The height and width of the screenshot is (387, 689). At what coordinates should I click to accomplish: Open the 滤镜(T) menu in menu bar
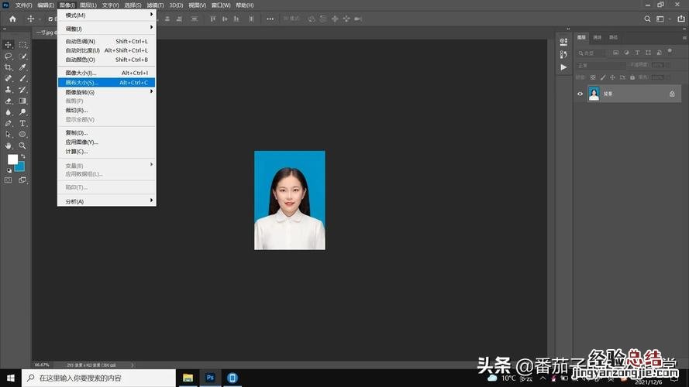tap(154, 5)
